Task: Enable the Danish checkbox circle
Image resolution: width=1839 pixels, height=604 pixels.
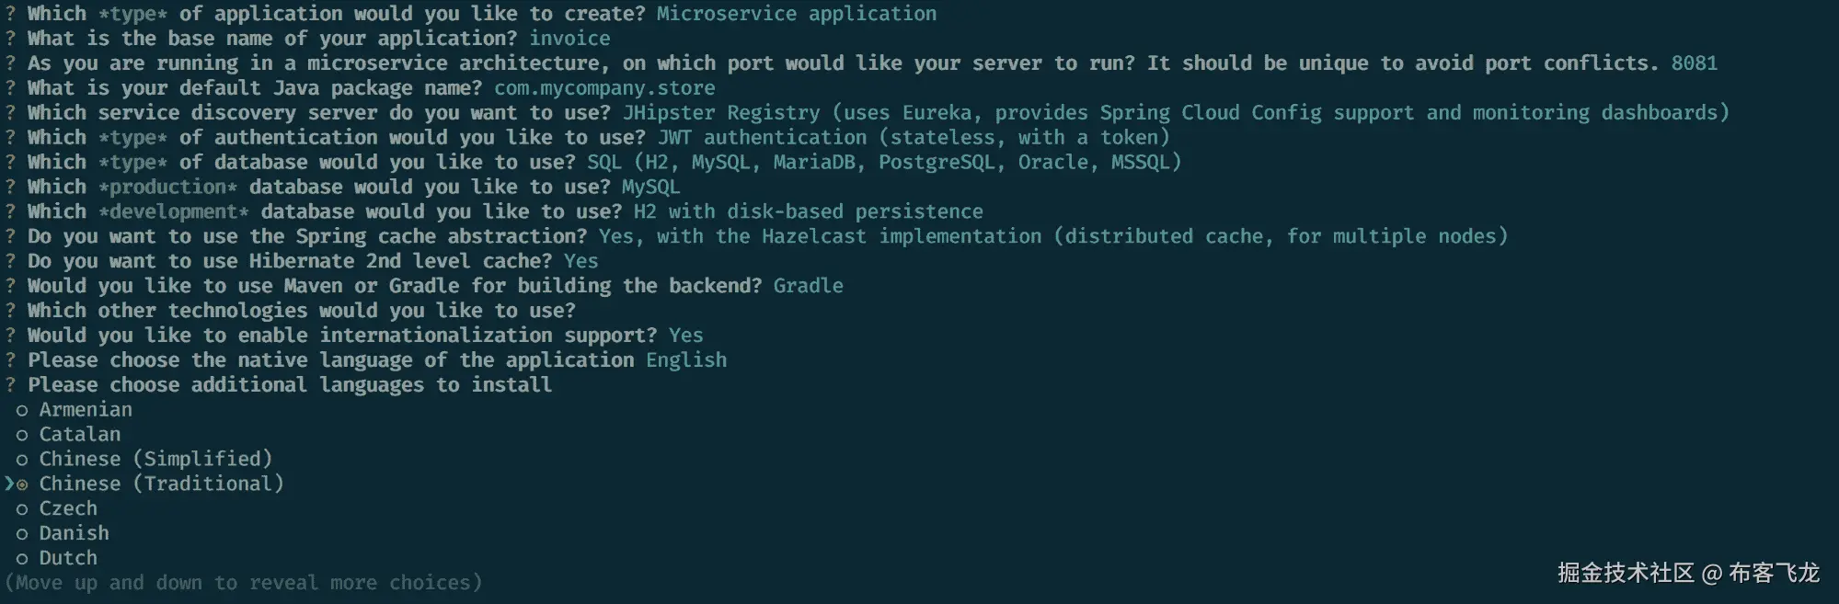Action: pyautogui.click(x=22, y=534)
